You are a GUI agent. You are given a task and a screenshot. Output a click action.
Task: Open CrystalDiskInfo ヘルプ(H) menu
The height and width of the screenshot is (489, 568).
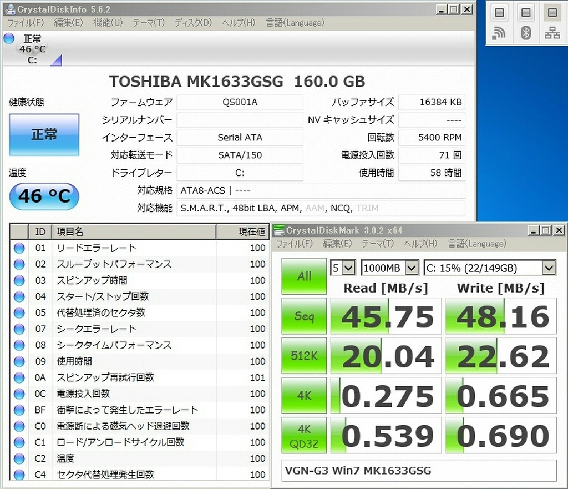[239, 23]
